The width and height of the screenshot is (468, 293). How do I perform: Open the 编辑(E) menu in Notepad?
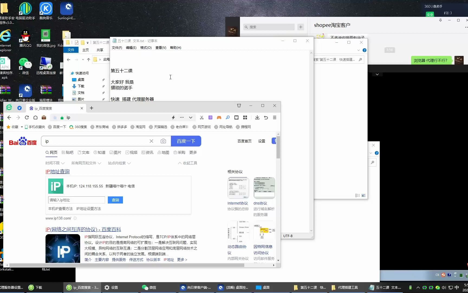click(x=131, y=48)
